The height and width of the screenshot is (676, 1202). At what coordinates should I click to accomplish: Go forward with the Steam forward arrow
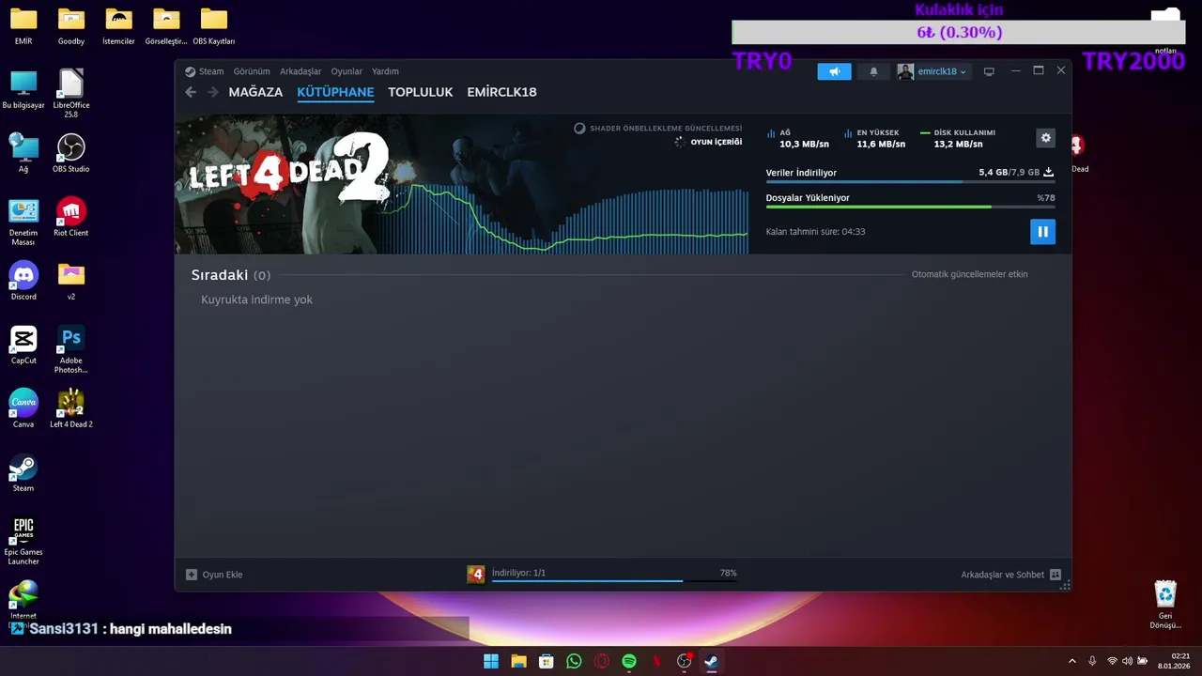click(x=213, y=92)
